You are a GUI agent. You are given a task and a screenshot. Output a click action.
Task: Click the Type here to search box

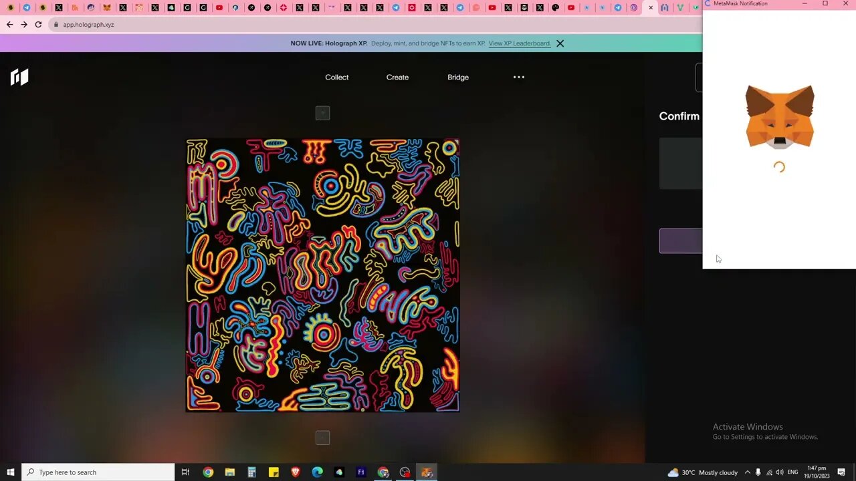click(98, 472)
